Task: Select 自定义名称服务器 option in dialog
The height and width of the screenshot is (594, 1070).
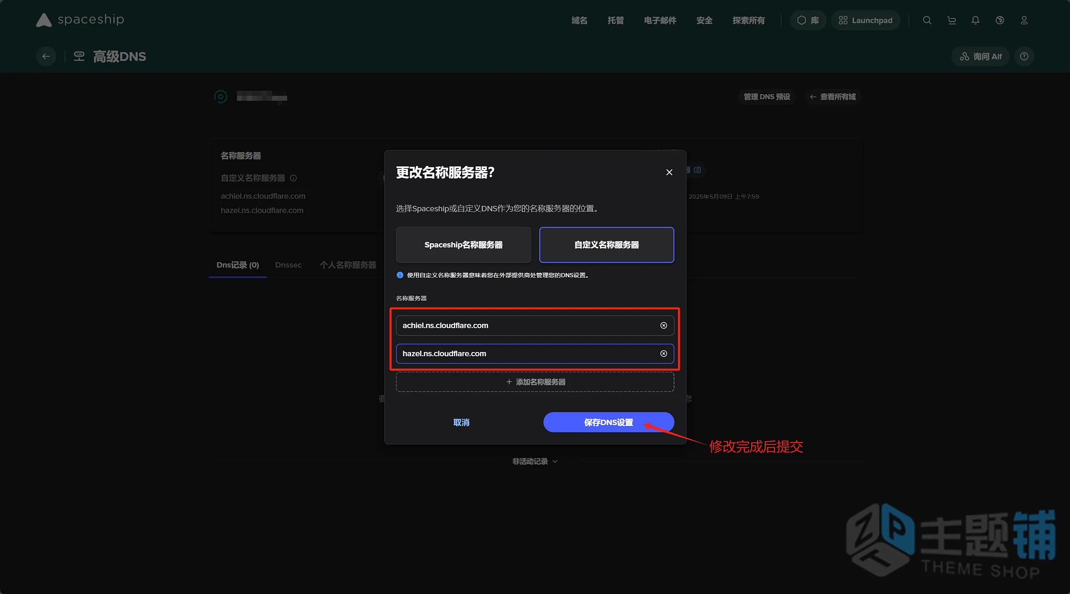Action: (607, 245)
